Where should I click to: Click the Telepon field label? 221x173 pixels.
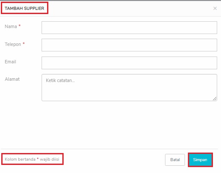point(13,44)
